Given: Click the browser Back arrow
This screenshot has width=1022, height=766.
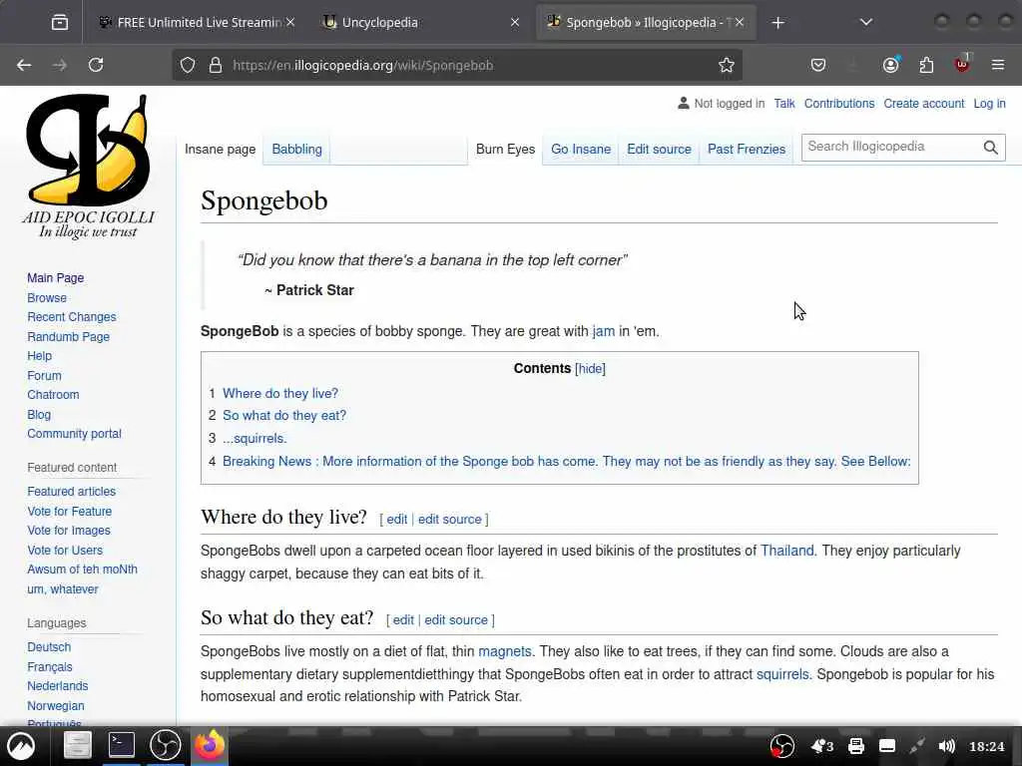Looking at the screenshot, I should tap(24, 65).
